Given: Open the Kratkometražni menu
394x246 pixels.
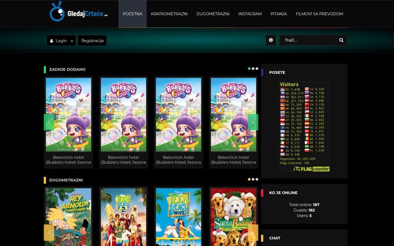Looking at the screenshot, I should pos(169,14).
